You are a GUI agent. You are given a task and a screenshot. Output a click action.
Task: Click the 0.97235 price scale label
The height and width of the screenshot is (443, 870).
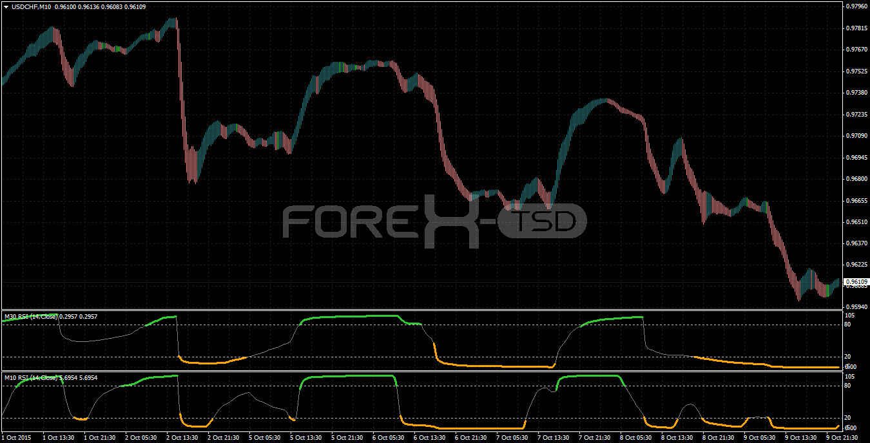pos(856,115)
